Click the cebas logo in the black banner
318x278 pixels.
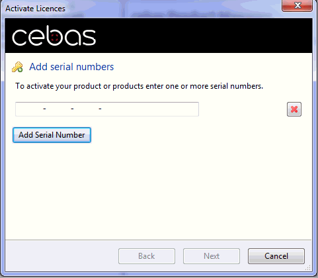tap(54, 36)
